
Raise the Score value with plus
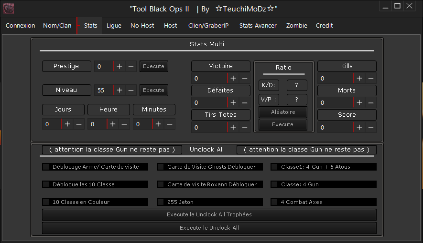[359, 127]
